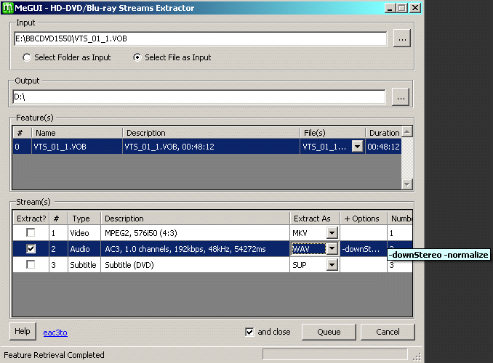Click the Type column header in Streams

[84, 219]
